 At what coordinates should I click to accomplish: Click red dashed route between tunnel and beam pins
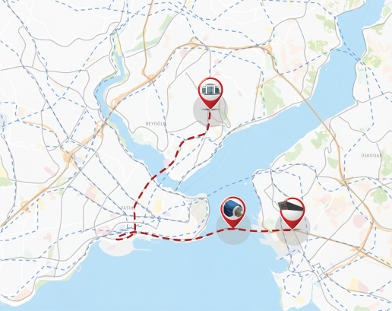[x=262, y=231]
